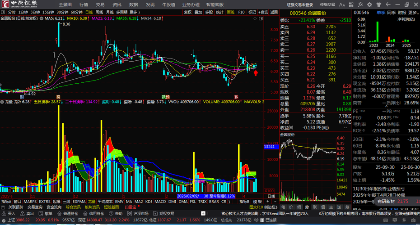Open the font size (AA) setting
Viewport: 420px width, 225px height.
pyautogui.click(x=342, y=4)
